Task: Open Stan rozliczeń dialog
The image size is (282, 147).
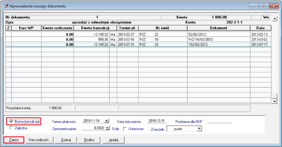Action: (40, 140)
